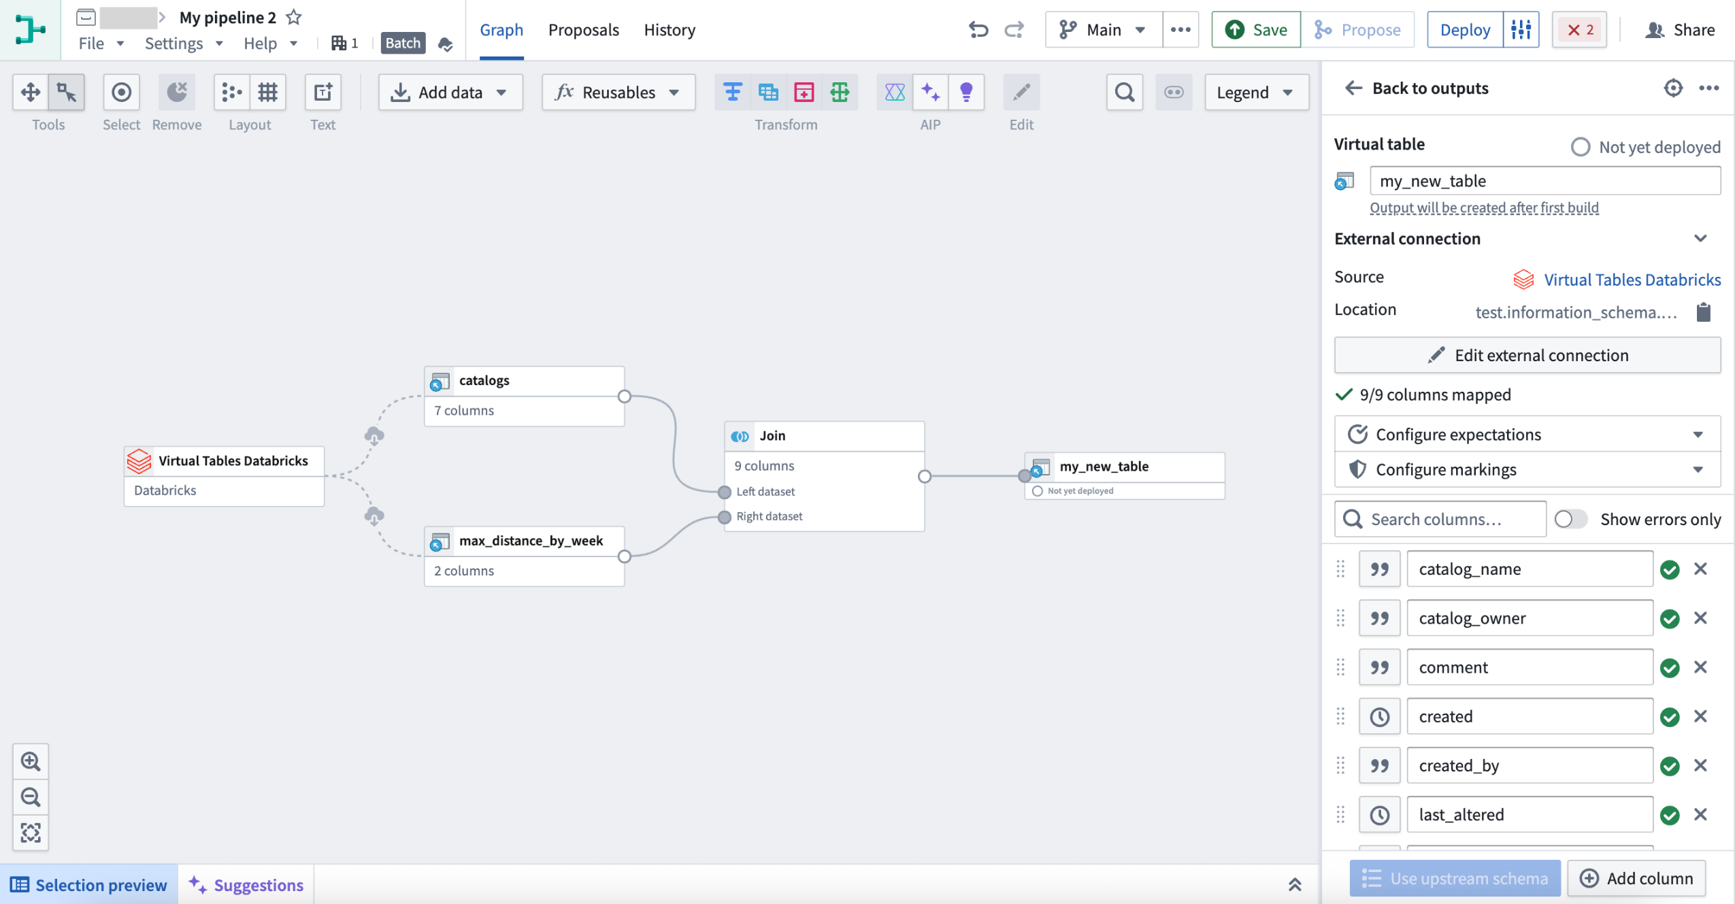
Task: Click the my_new_table name input field
Action: click(x=1545, y=180)
